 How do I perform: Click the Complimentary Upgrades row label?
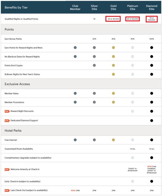[28, 158]
